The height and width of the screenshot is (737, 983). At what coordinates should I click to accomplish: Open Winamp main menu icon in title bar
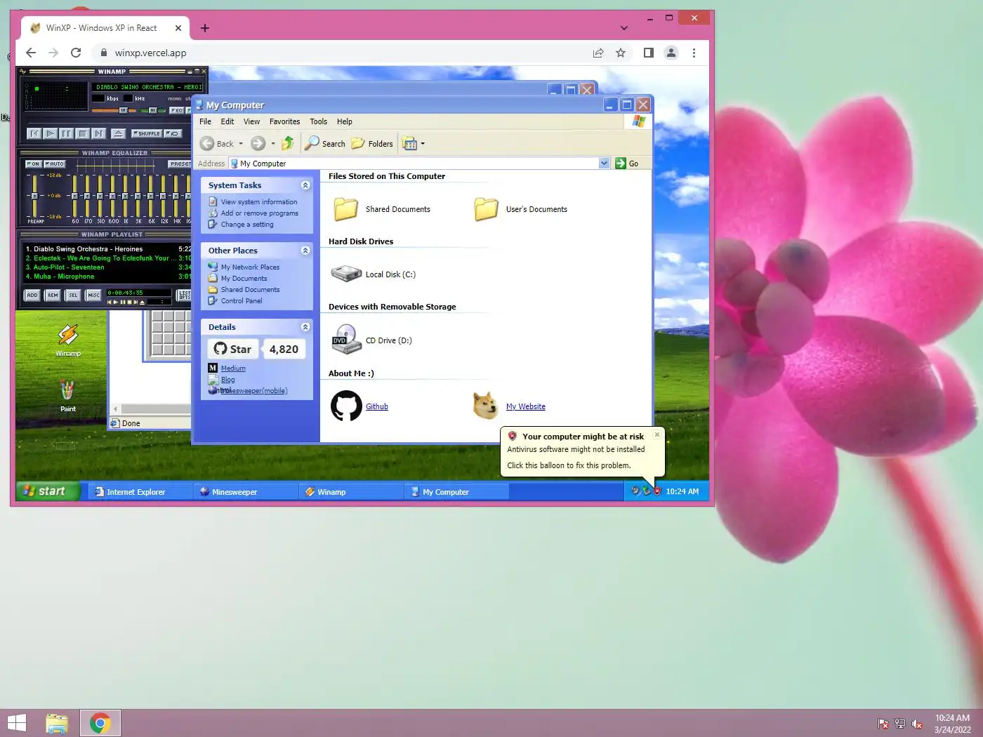(x=23, y=72)
